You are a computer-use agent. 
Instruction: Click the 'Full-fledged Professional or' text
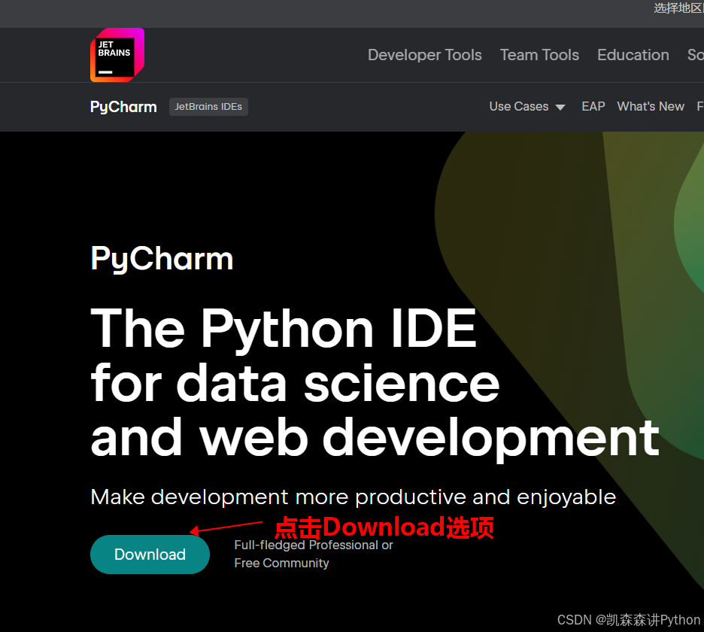(x=314, y=545)
